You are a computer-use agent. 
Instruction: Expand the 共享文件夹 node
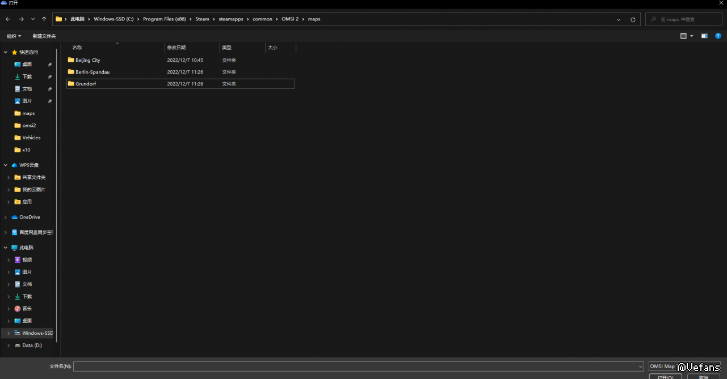[9, 177]
